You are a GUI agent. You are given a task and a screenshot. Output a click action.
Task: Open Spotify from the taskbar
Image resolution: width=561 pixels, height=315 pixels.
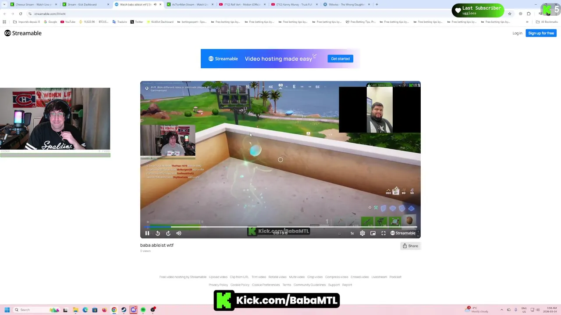143,310
